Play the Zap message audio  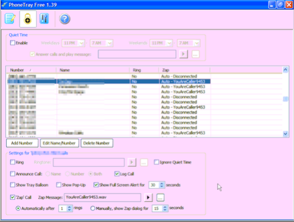[x=148, y=197]
